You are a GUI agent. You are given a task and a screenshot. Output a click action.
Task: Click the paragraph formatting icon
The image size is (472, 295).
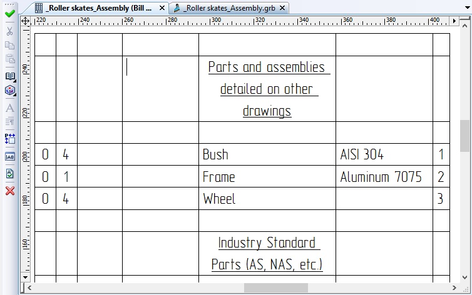point(10,121)
